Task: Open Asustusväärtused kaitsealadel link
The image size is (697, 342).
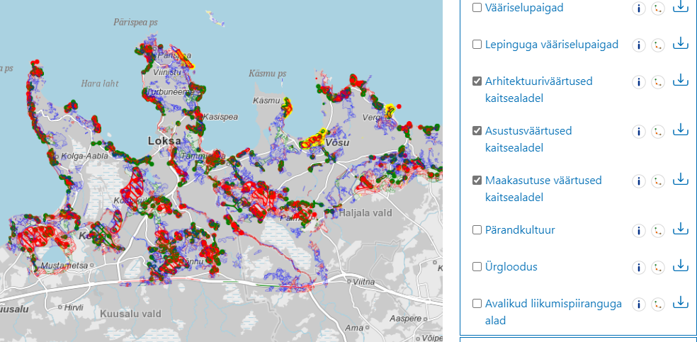Action: click(528, 139)
